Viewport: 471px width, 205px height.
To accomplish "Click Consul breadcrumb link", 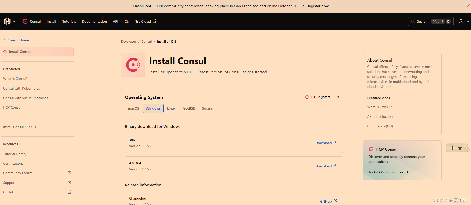I will pos(146,42).
